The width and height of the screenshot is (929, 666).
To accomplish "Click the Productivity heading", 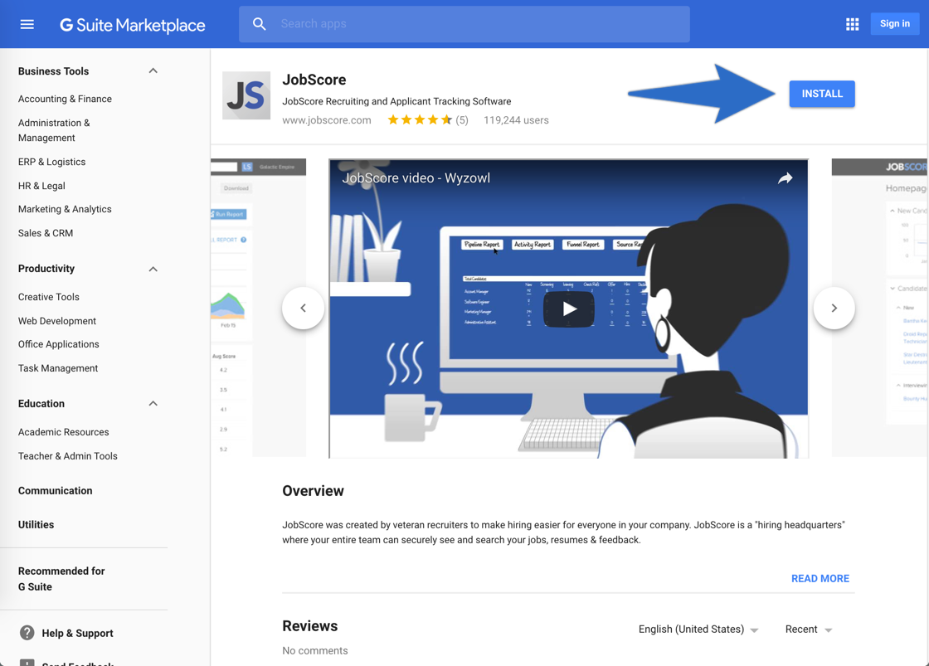I will tap(46, 269).
